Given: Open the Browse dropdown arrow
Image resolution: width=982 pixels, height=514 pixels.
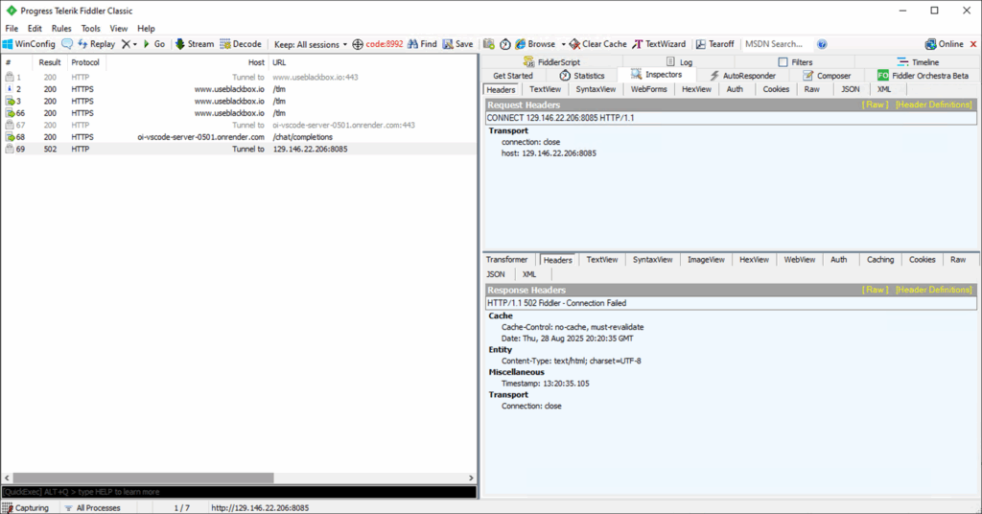Looking at the screenshot, I should pyautogui.click(x=564, y=44).
